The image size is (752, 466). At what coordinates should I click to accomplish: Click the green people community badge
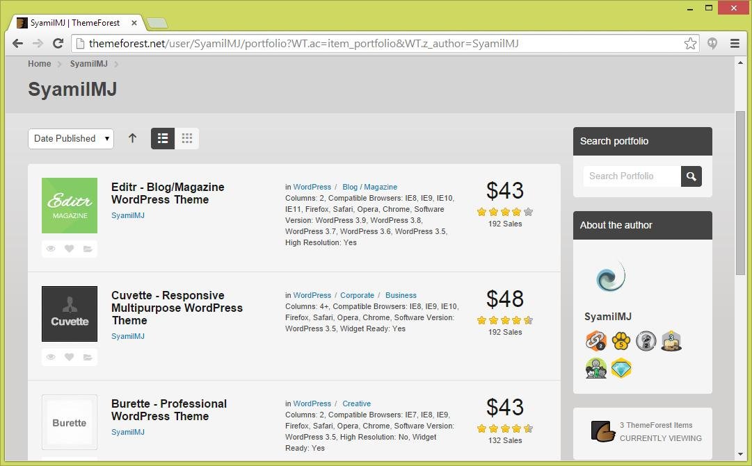coord(596,368)
